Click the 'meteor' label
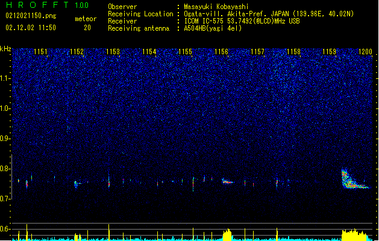Image resolution: width=379 pixels, height=241 pixels. tap(86, 19)
